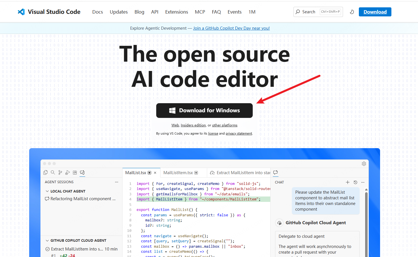Navigate to API in top nav

pyautogui.click(x=155, y=12)
